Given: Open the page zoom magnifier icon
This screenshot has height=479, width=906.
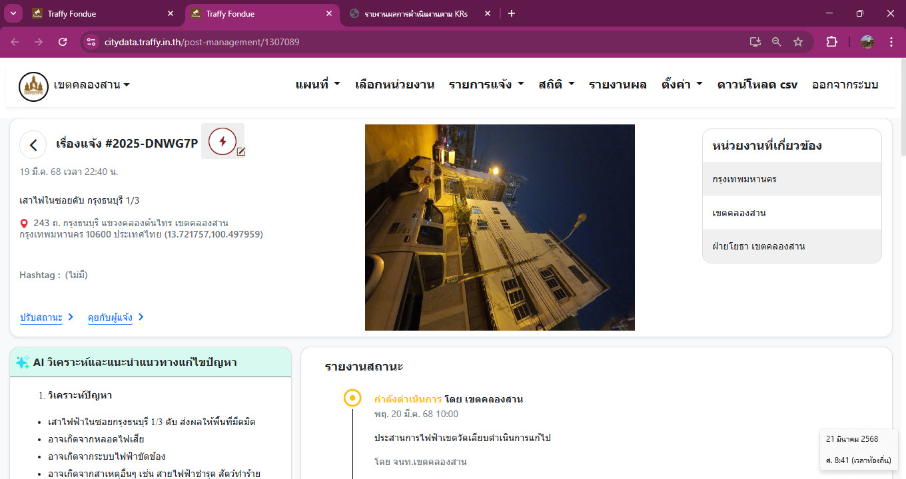Looking at the screenshot, I should (776, 42).
